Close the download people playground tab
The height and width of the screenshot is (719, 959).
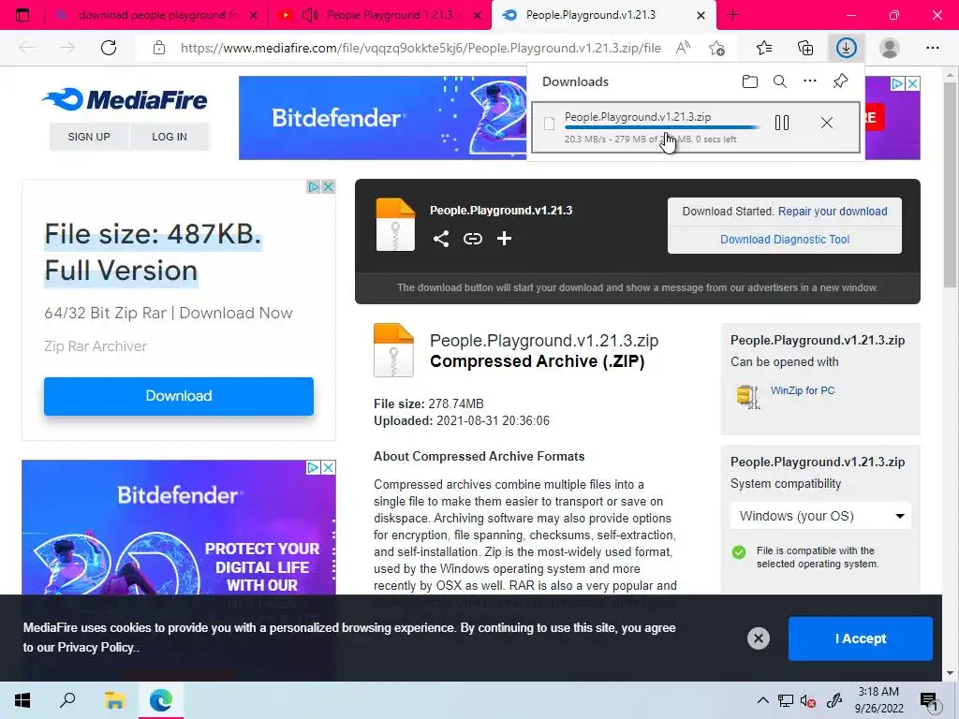(253, 15)
